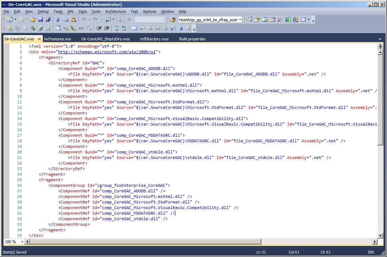Viewport: 387px width, 257px height.
Task: Open the 100 % zoom level dropdown
Action: click(x=22, y=242)
